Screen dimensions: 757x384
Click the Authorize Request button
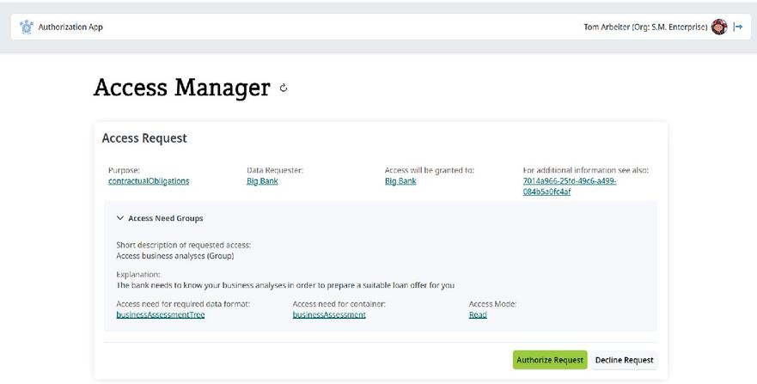[549, 360]
